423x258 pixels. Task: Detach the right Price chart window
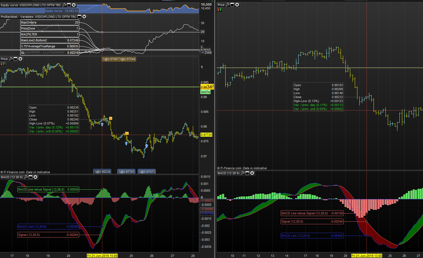click(232, 5)
